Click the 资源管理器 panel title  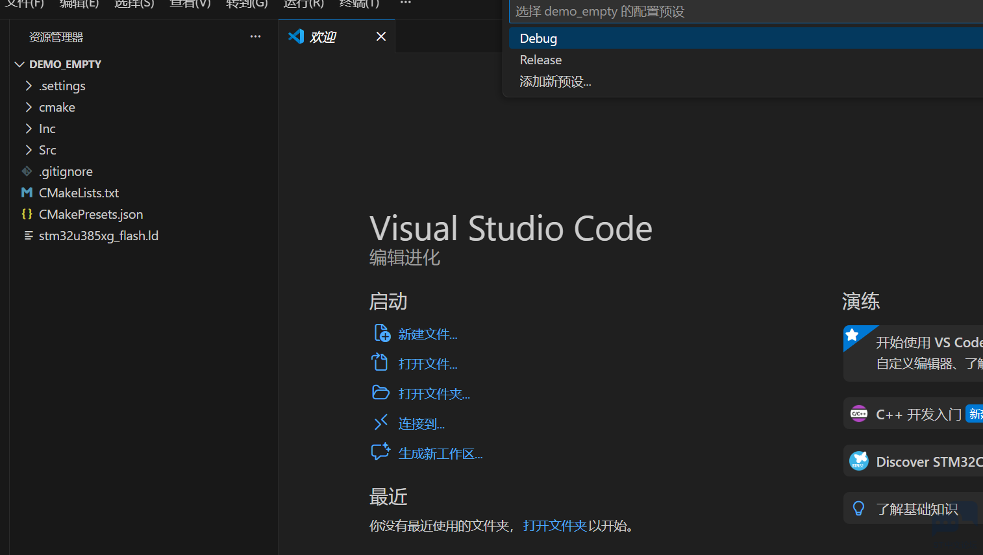click(56, 37)
